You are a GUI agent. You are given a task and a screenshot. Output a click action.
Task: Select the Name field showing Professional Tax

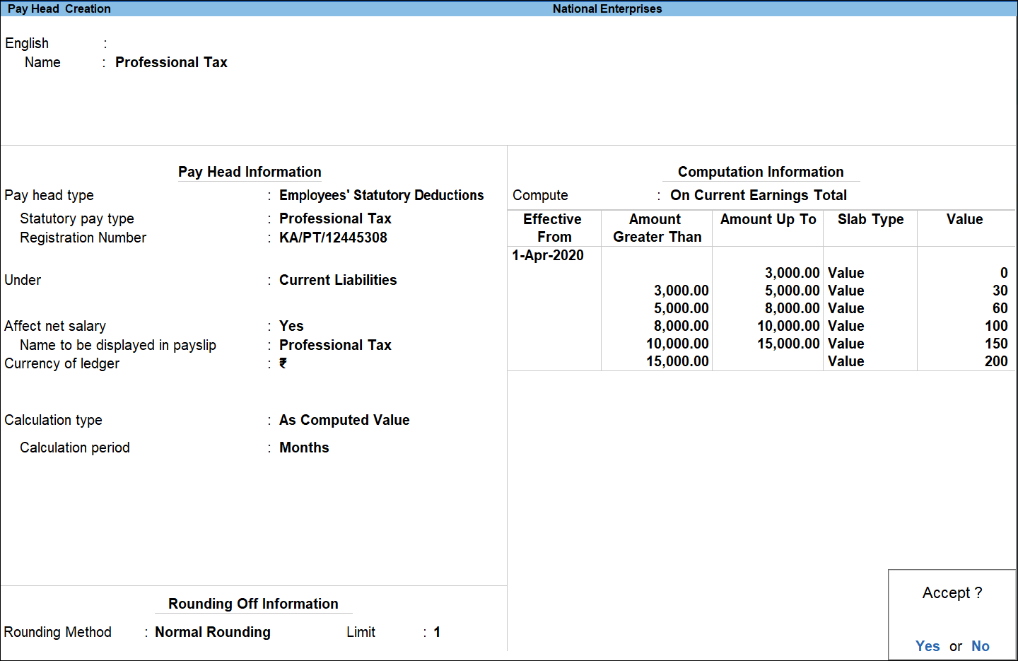click(x=171, y=62)
